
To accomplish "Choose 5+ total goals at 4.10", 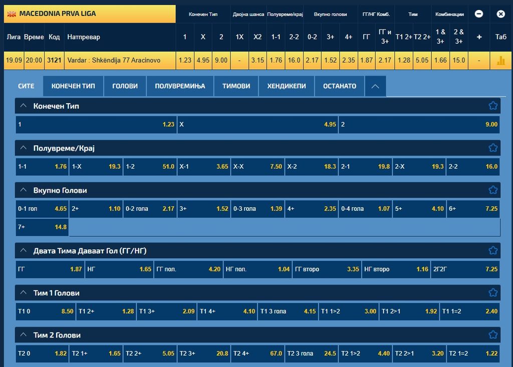I will click(x=419, y=209).
